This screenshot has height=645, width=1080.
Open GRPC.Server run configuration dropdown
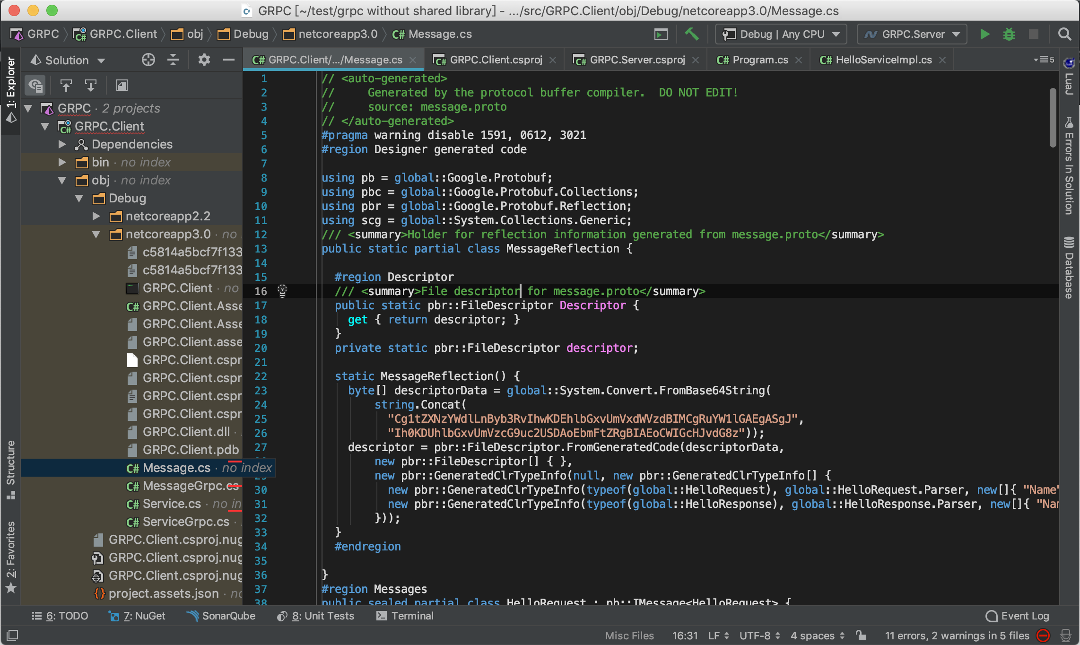pyautogui.click(x=912, y=34)
